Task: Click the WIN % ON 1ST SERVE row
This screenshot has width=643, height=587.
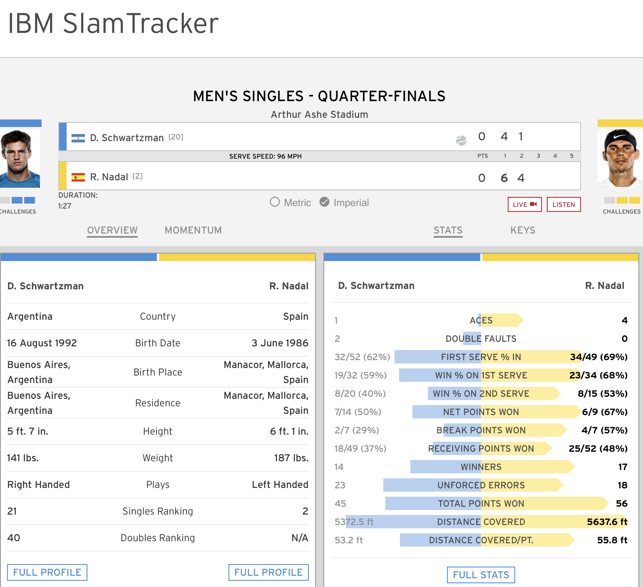Action: (x=481, y=375)
